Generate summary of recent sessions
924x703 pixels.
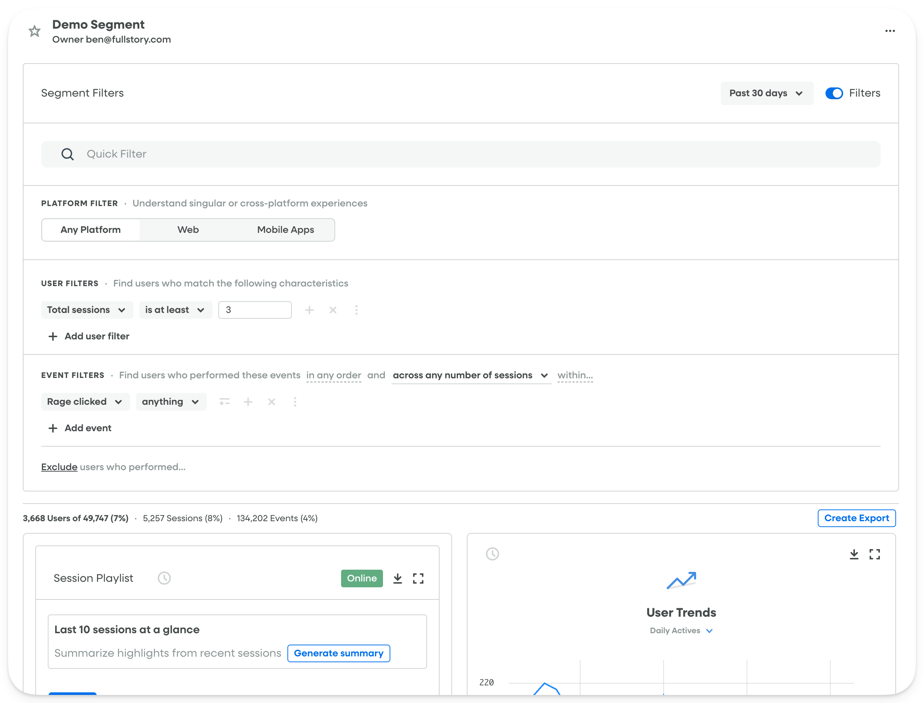pos(338,653)
